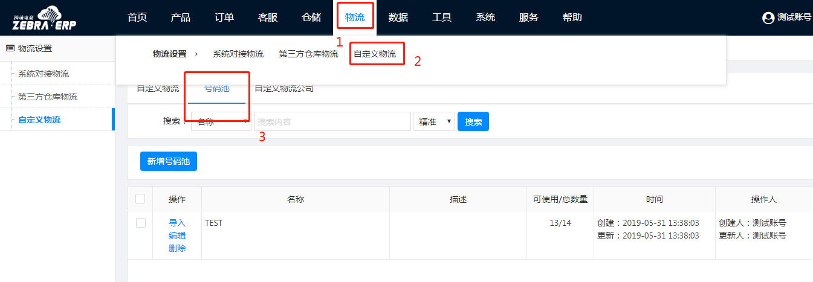Viewport: 813px width, 282px height.
Task: Open the 名称 search field dropdown
Action: [221, 121]
